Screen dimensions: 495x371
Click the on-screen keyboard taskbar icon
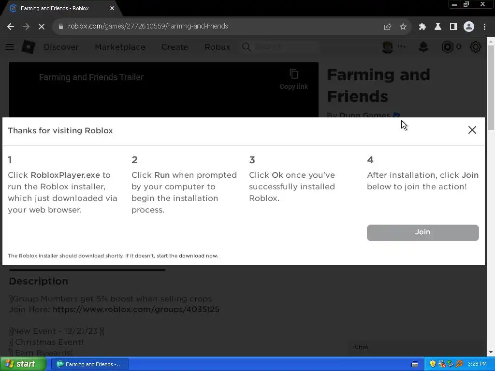point(415,364)
